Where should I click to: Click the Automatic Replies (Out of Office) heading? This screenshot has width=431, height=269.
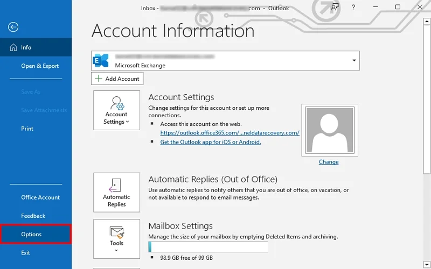point(213,179)
